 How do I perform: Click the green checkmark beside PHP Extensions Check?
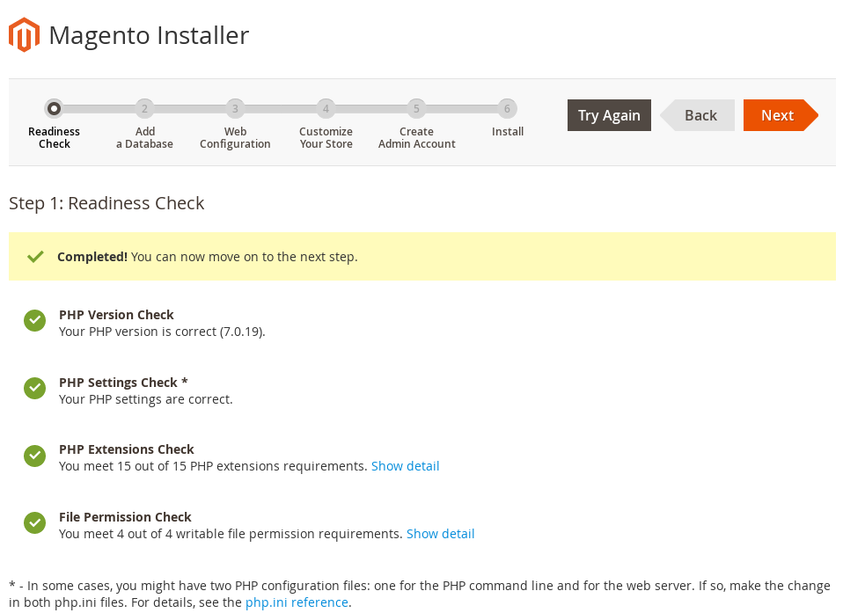point(35,456)
